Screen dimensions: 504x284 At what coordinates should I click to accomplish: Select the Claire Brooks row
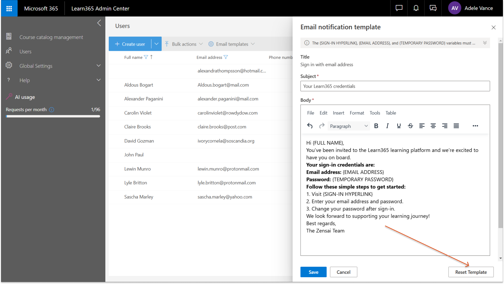pyautogui.click(x=201, y=127)
